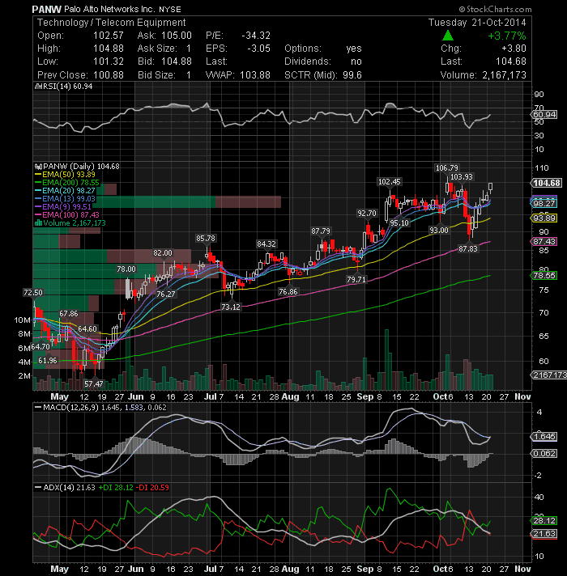Click the green up-arrow triangle beside +3.77%
567x576 pixels.
tap(447, 36)
